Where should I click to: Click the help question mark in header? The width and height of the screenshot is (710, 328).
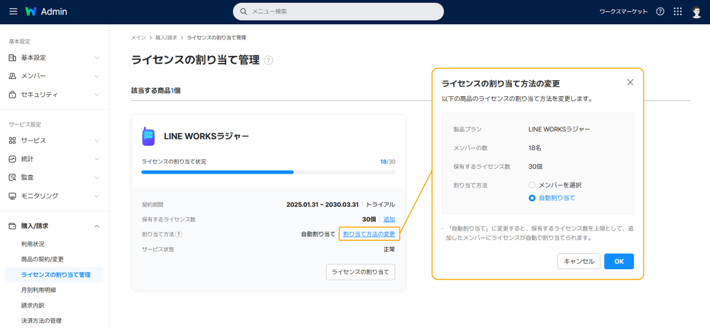659,12
